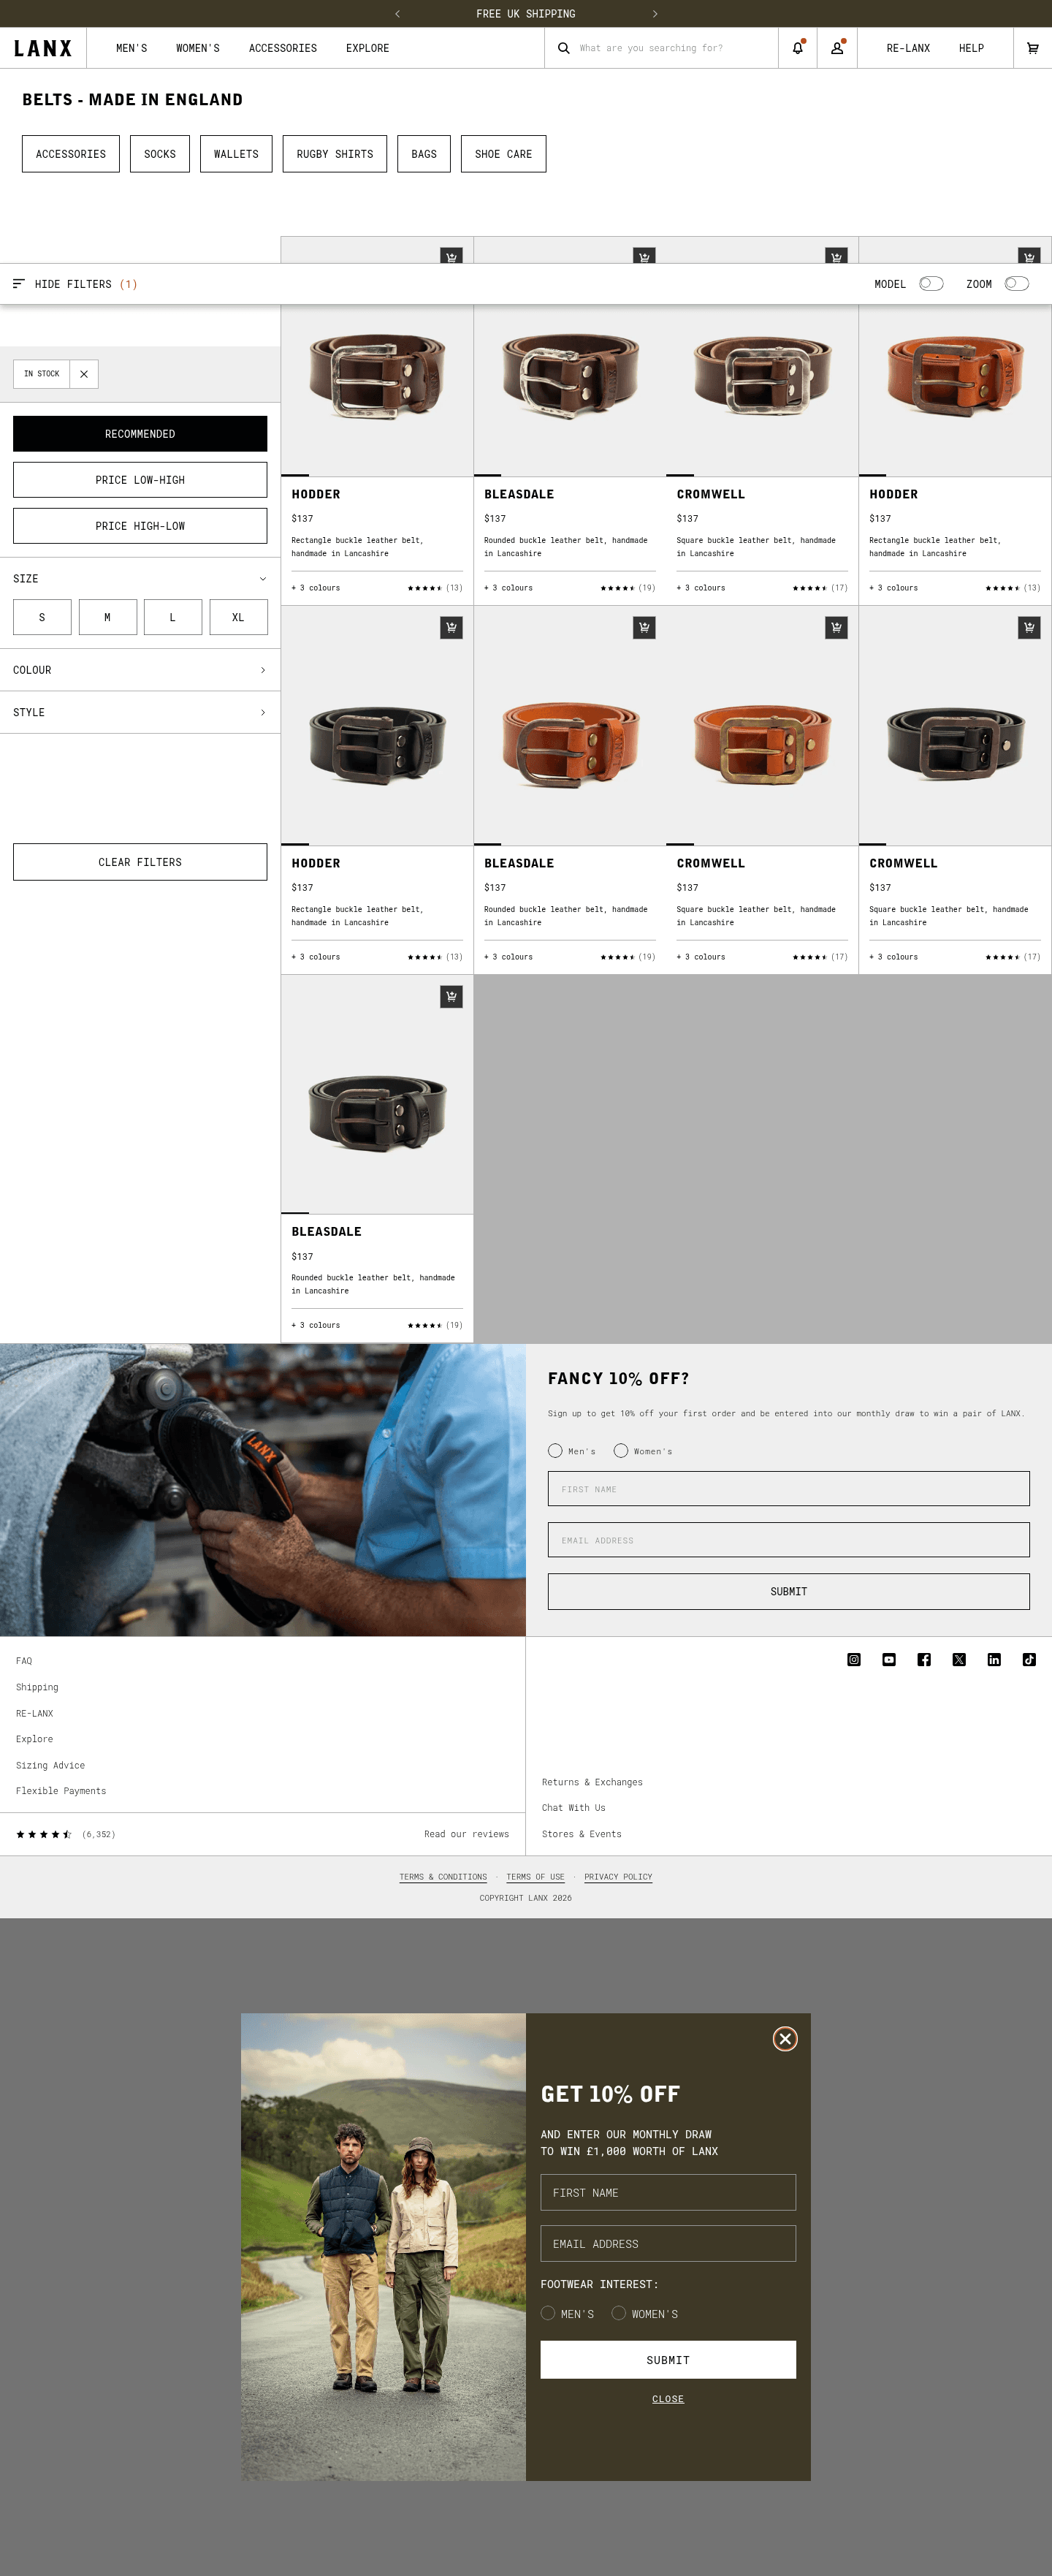Select Men's radio in Fancy 10% Off form

tap(555, 1450)
